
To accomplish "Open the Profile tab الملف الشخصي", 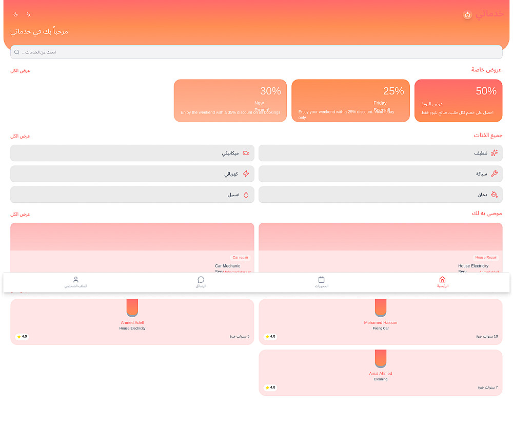I will (x=75, y=282).
